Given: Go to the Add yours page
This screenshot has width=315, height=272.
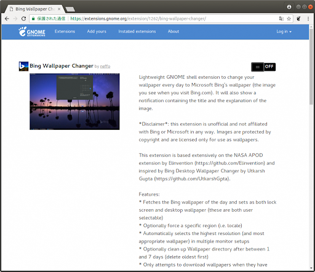Looking at the screenshot, I should pos(97,31).
